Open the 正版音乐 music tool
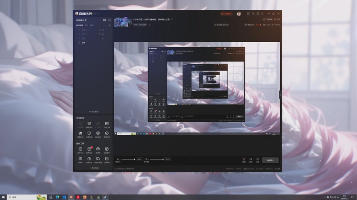Screen dimensions: 357x200 click(107, 150)
